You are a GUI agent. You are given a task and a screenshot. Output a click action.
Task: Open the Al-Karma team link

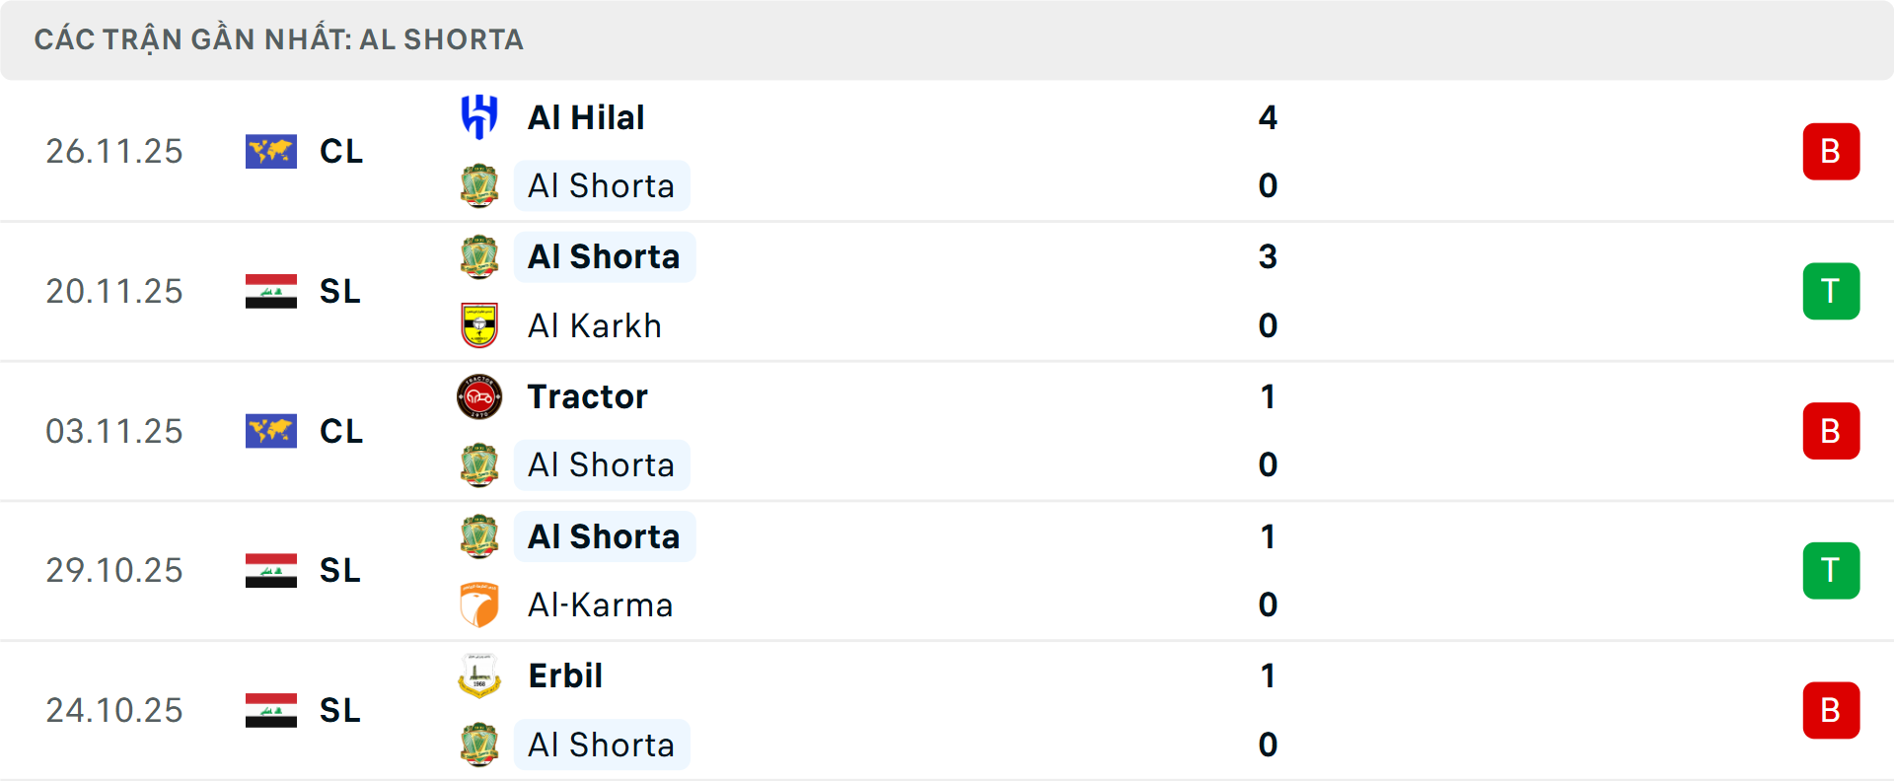[x=601, y=604]
